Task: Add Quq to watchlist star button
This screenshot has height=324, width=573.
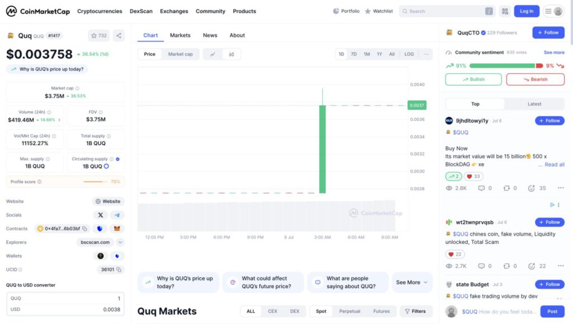Action: tap(98, 35)
